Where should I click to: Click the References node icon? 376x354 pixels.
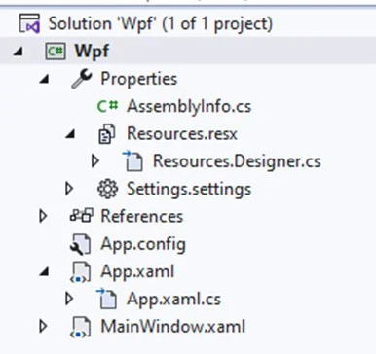[82, 215]
